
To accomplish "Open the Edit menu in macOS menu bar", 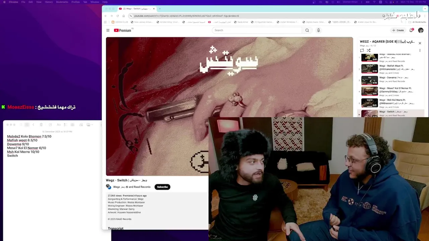I will tap(30, 2).
